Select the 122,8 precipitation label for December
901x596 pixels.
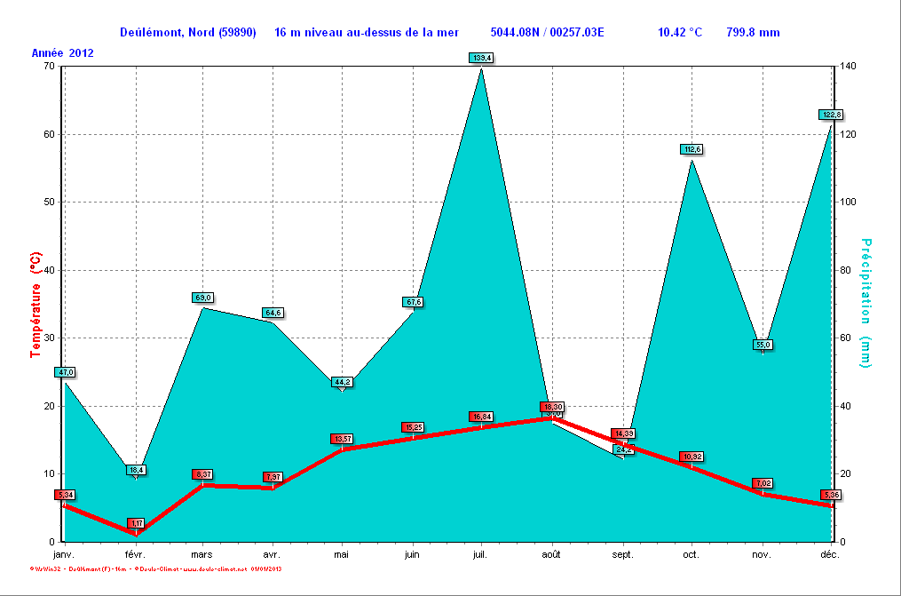point(831,115)
